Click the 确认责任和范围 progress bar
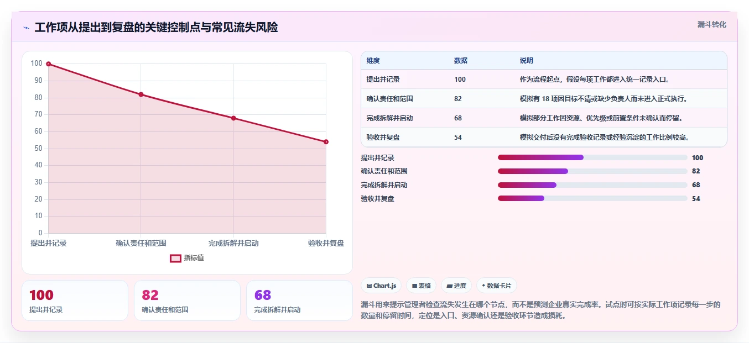Viewport: 749px width, 343px height. point(592,171)
